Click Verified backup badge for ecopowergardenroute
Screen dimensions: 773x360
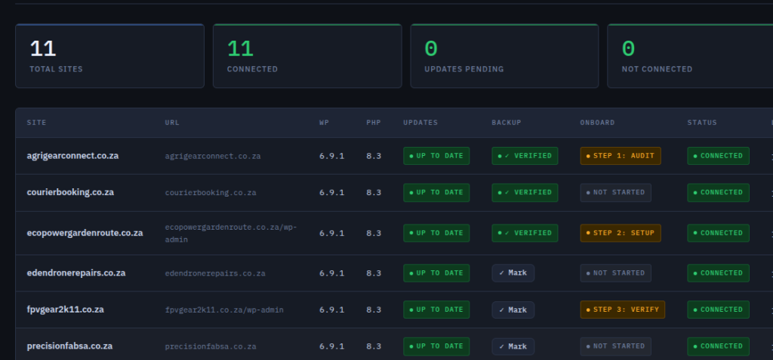click(525, 233)
